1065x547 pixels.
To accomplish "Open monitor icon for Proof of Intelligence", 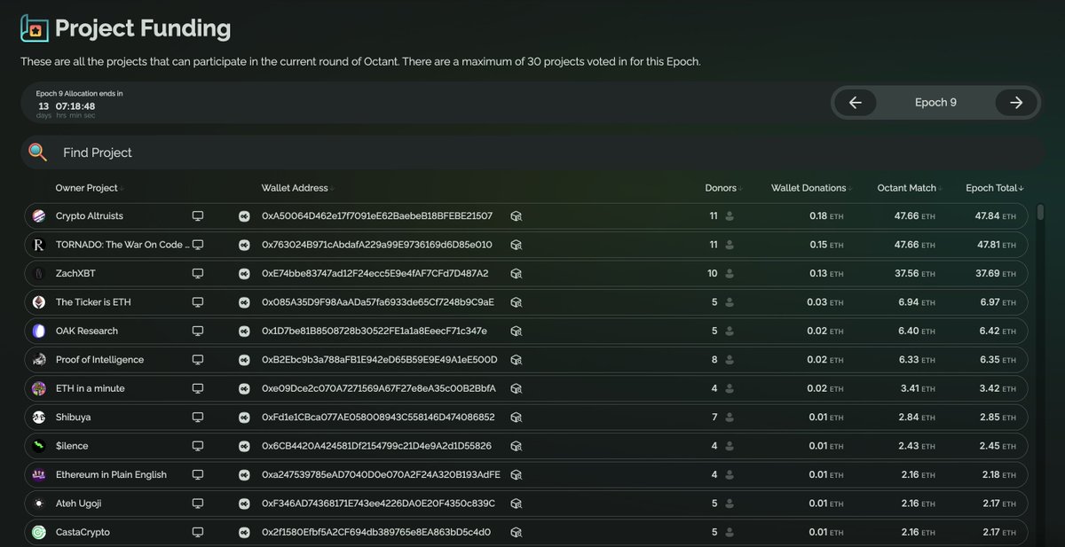I will (198, 360).
